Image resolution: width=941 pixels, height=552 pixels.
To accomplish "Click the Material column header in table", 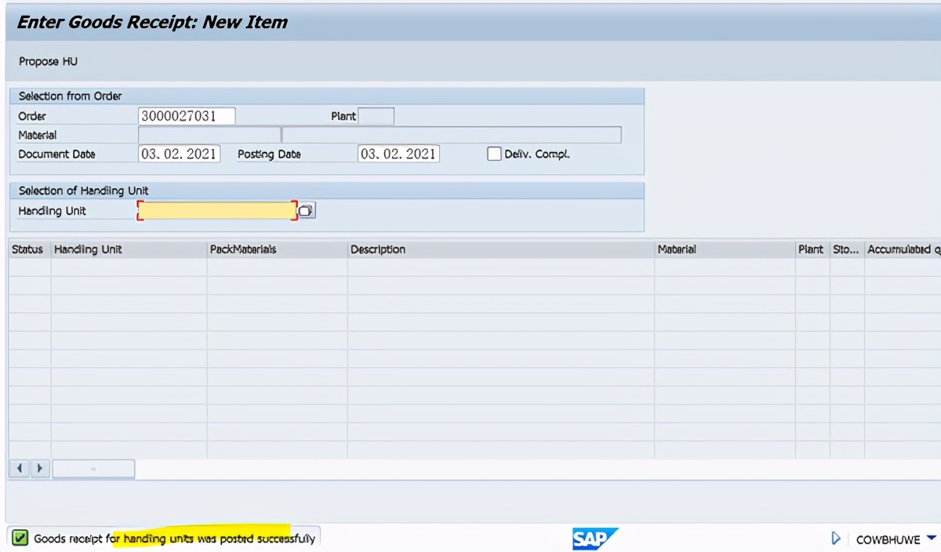I will [725, 249].
